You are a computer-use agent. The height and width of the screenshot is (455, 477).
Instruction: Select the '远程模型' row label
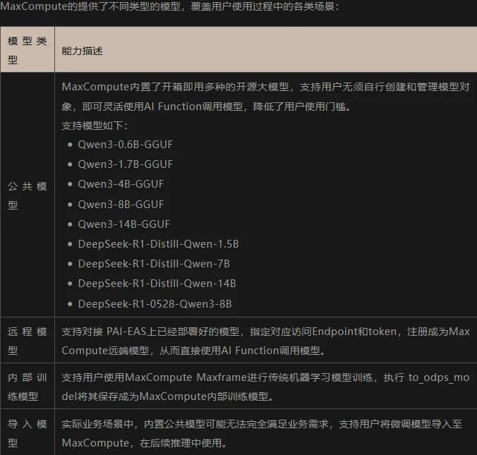pos(28,341)
